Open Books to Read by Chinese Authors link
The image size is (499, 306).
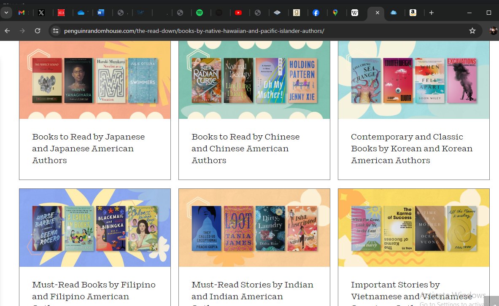245,148
